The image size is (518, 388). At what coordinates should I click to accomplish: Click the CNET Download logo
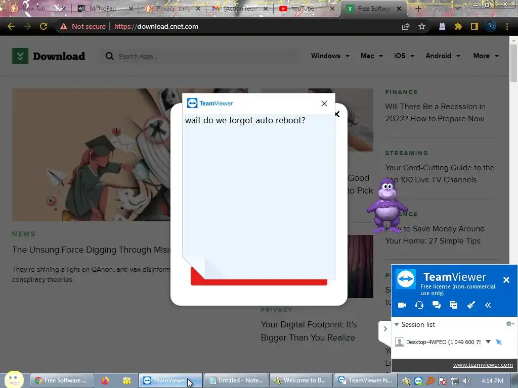click(49, 56)
